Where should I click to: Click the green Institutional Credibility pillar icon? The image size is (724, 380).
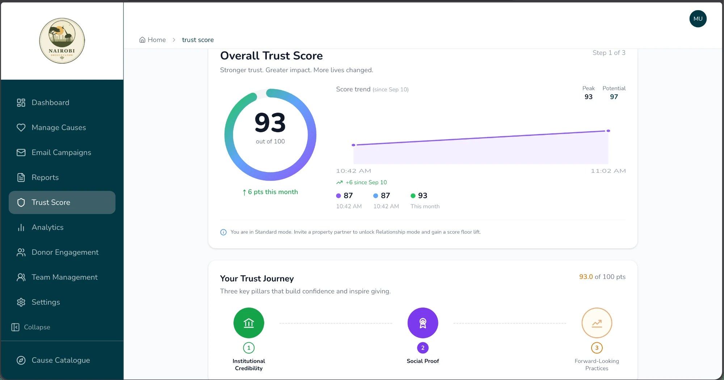tap(249, 323)
